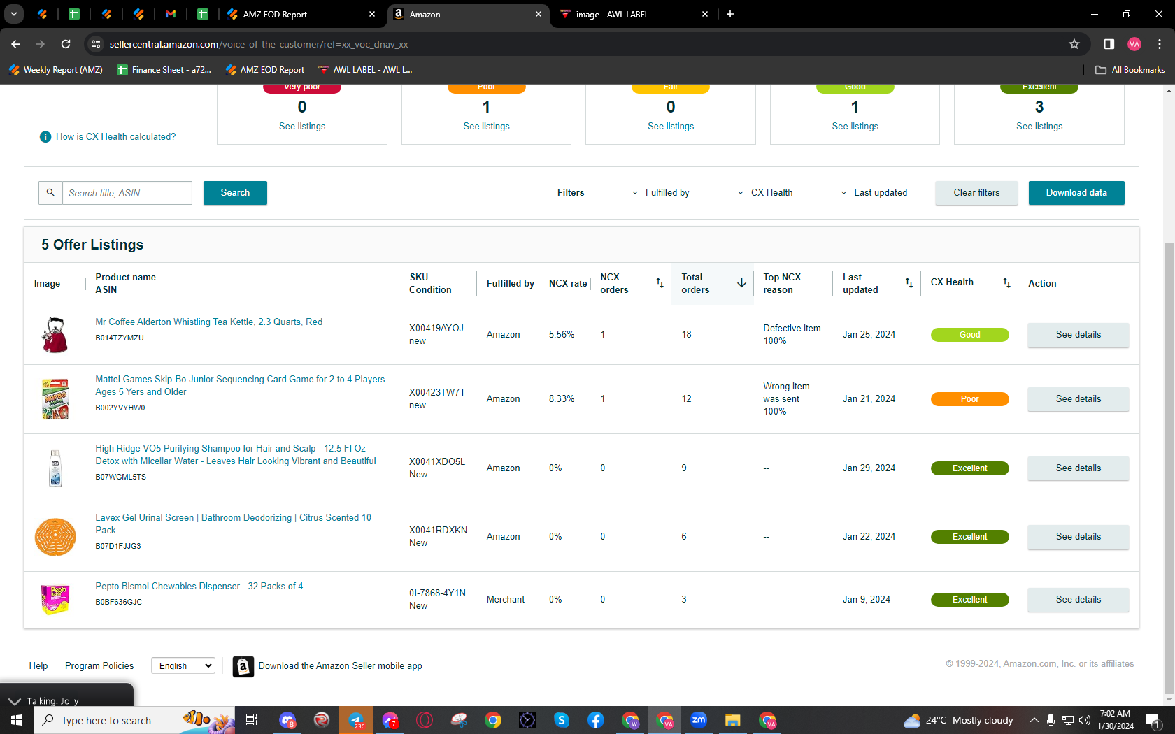Go back to the previous page

click(15, 44)
